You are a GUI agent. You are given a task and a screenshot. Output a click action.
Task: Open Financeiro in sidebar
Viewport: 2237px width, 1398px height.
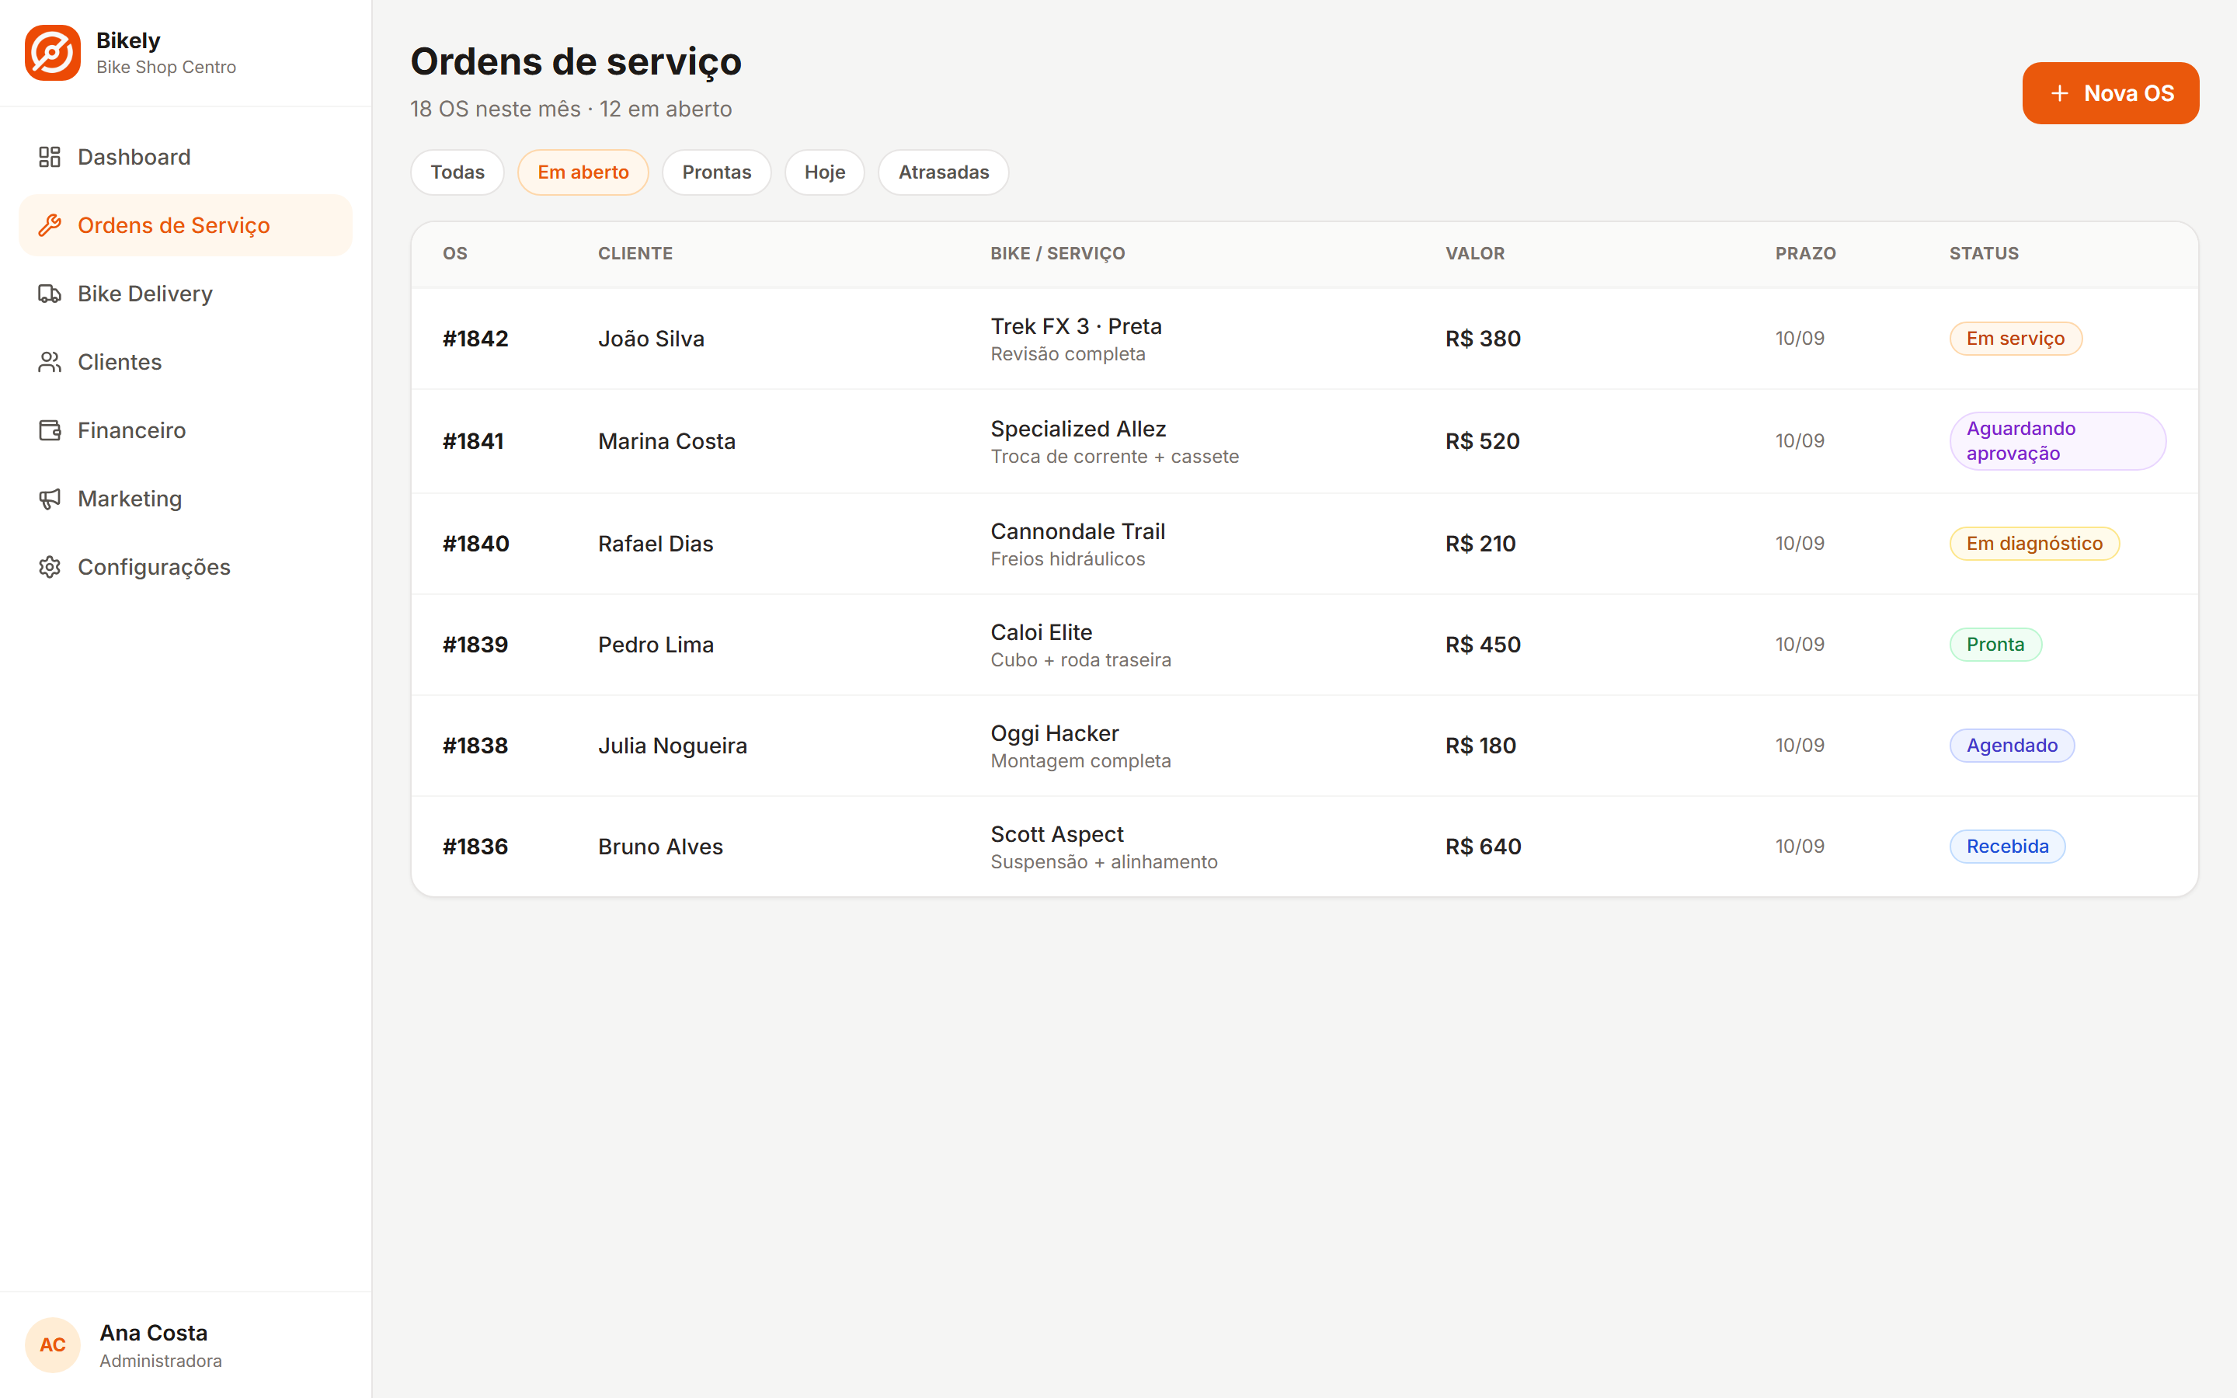click(185, 431)
